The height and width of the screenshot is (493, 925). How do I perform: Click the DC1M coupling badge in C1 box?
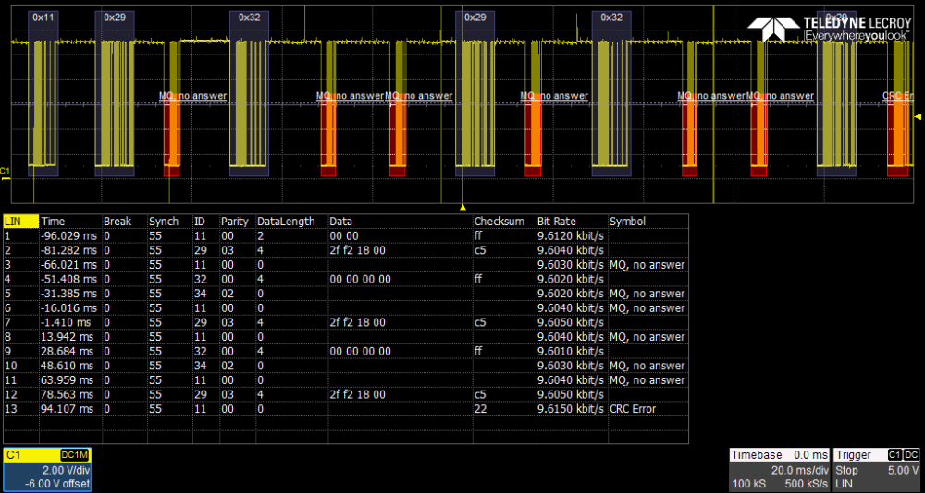click(74, 455)
